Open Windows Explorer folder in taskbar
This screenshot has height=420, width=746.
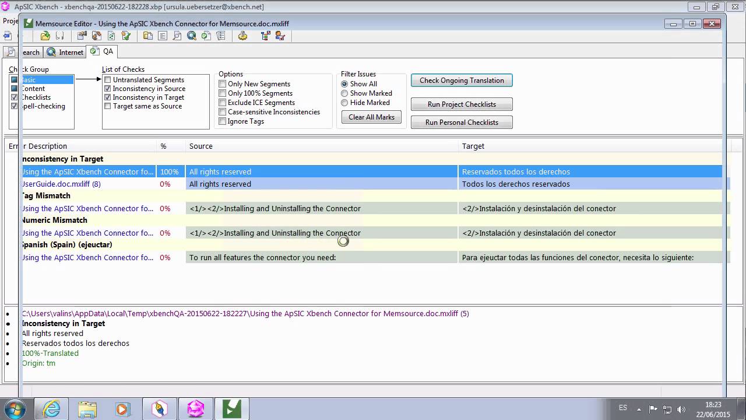(87, 409)
